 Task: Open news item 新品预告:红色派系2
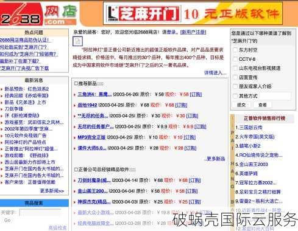tap(27, 89)
